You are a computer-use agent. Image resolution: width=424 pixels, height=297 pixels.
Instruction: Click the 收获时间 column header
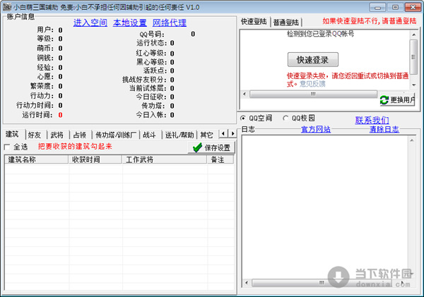point(95,159)
